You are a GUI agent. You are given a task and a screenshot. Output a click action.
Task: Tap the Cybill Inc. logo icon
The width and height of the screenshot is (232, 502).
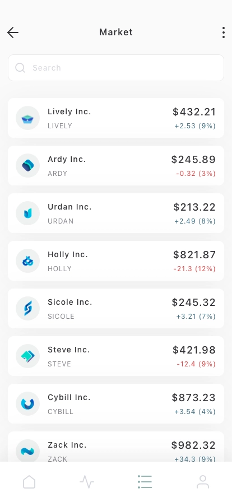click(28, 404)
